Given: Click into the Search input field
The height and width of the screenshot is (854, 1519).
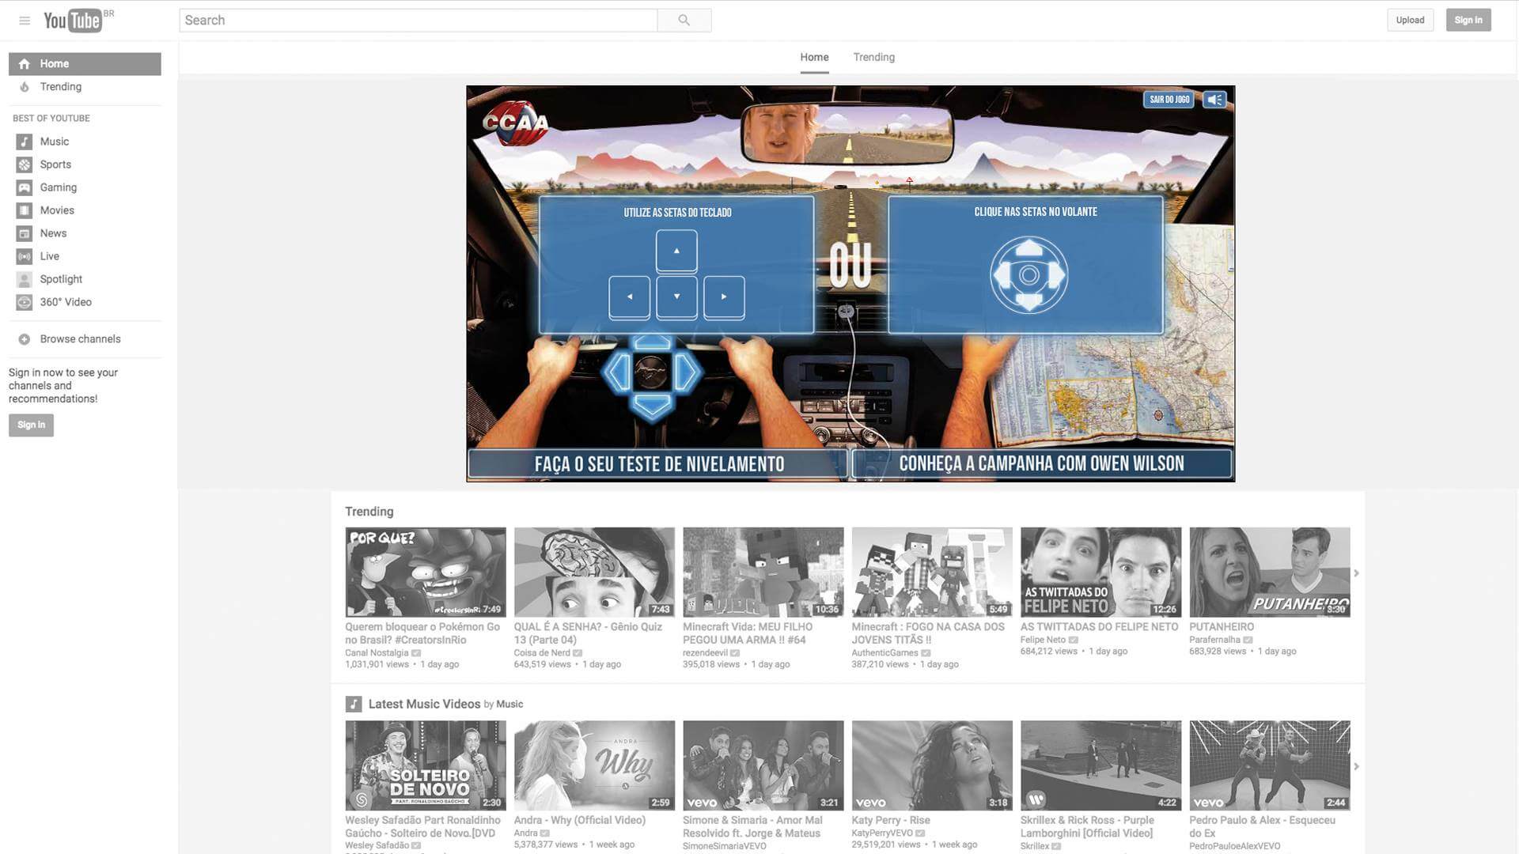Looking at the screenshot, I should [419, 21].
